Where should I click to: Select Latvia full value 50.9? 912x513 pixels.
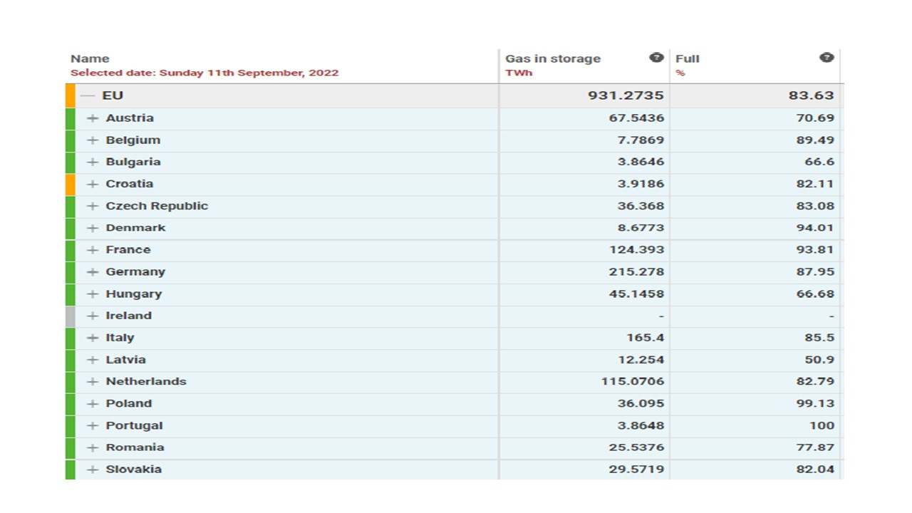[x=819, y=360]
